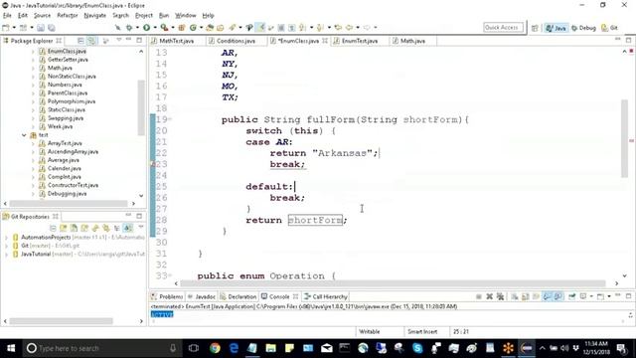Image resolution: width=636 pixels, height=358 pixels.
Task: Click Remove Launch X icon in Console
Action: (490, 296)
